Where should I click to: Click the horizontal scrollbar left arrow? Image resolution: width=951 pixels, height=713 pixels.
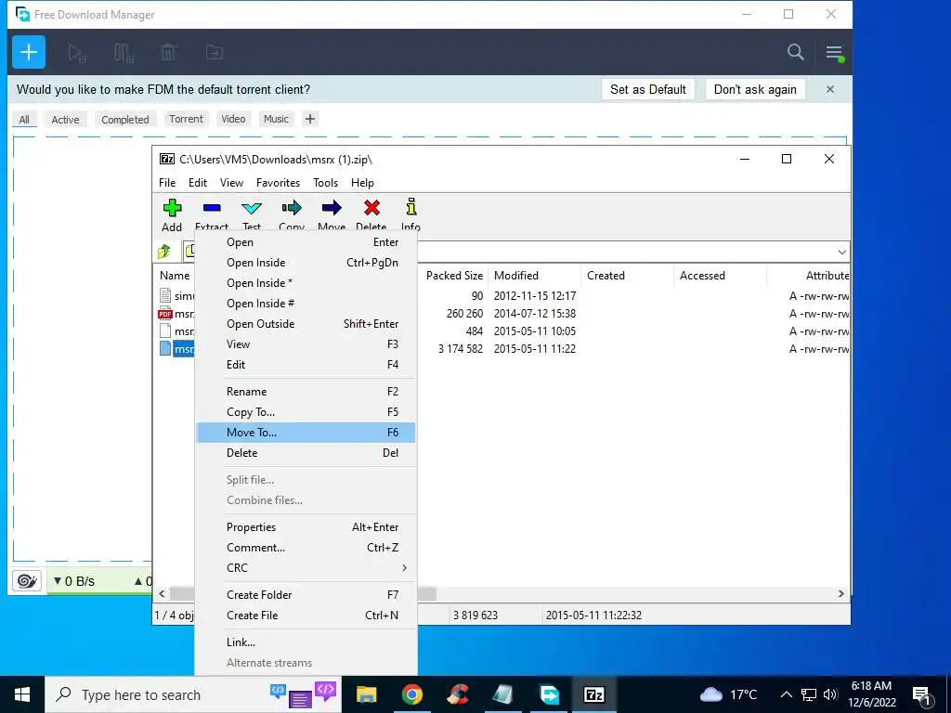[162, 593]
